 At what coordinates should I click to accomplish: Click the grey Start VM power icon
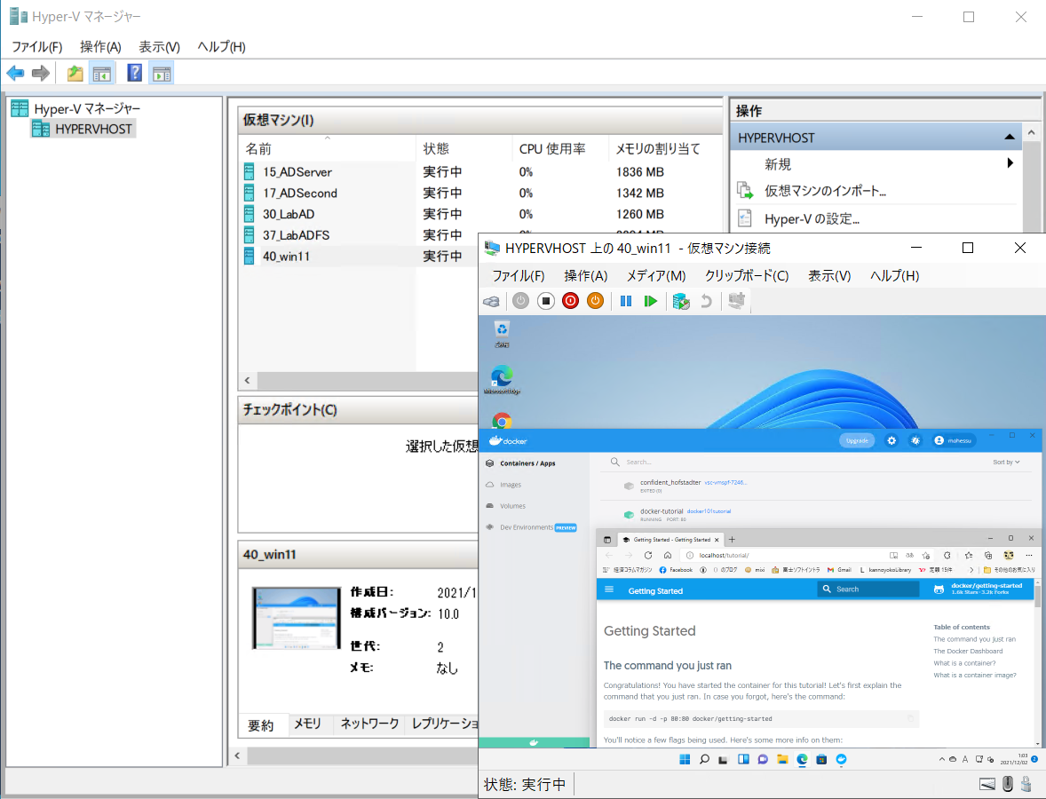coord(521,301)
